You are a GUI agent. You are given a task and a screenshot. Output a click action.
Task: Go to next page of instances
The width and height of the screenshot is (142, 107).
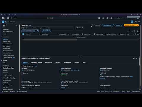coord(135,31)
